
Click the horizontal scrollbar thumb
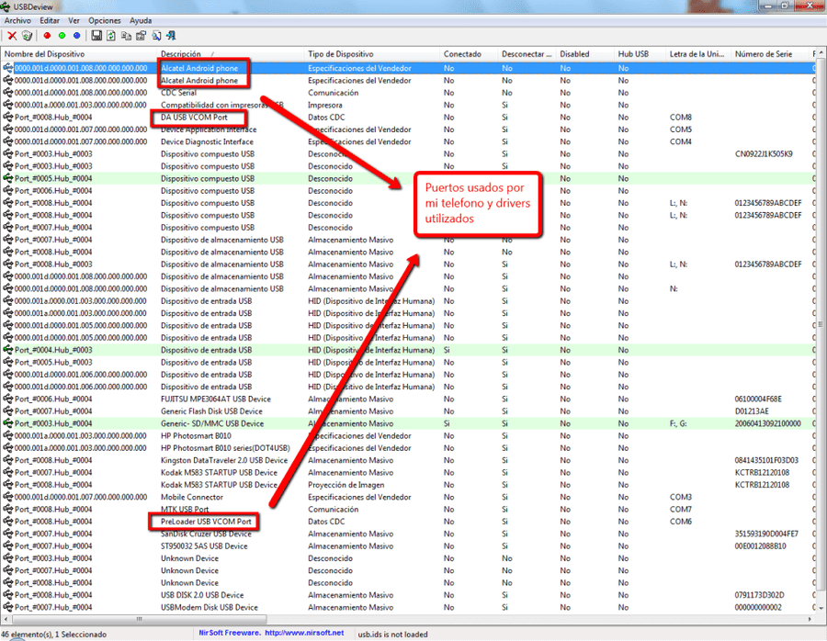click(139, 619)
